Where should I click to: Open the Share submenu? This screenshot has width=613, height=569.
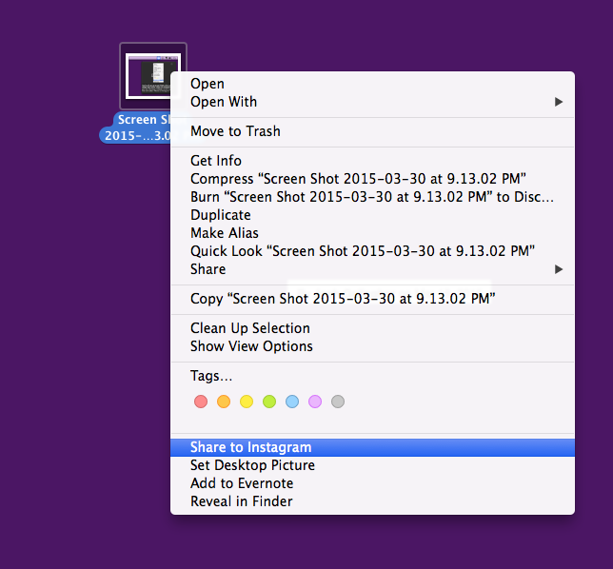coord(372,269)
